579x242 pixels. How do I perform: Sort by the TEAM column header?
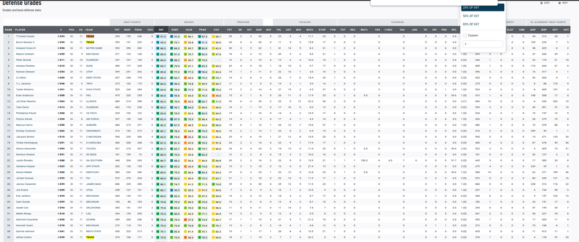tap(90, 29)
